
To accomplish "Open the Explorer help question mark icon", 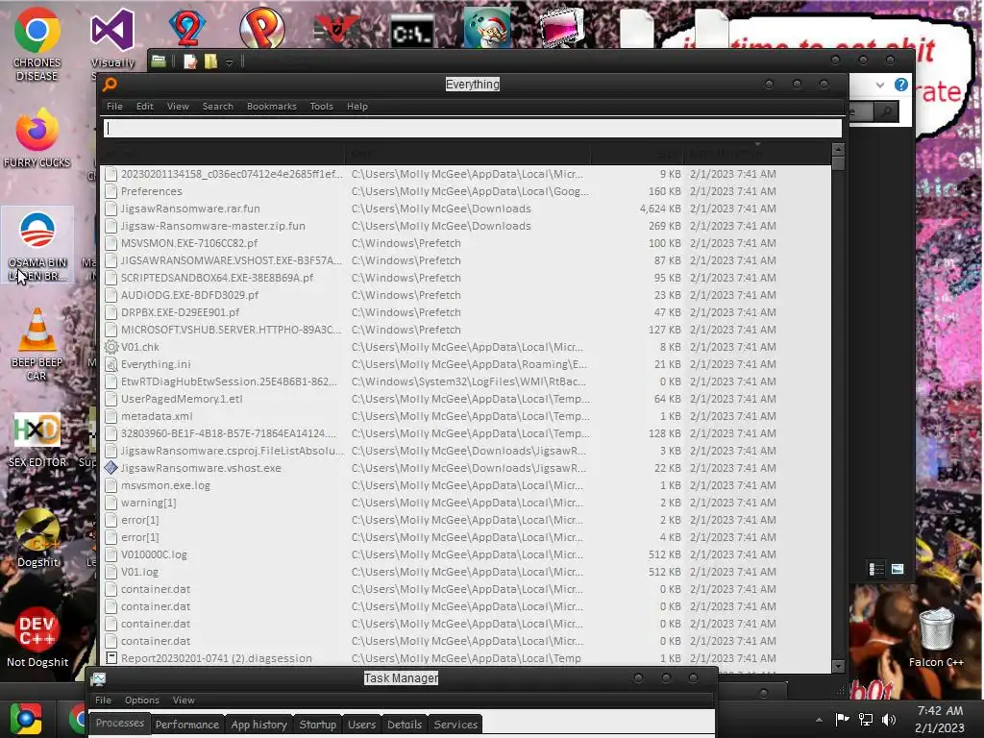I will pos(901,85).
